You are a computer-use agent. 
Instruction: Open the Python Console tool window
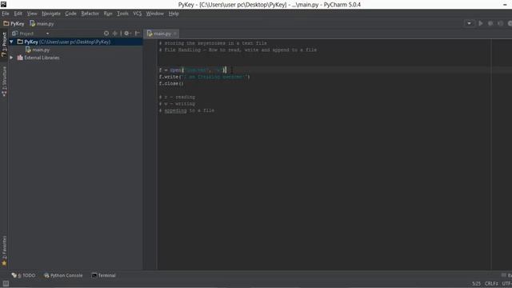coord(63,275)
